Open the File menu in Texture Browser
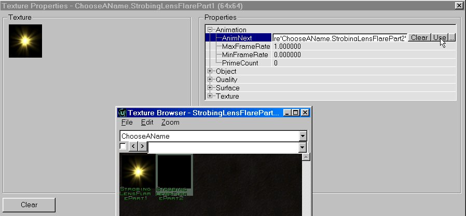This screenshot has width=466, height=216. (127, 123)
